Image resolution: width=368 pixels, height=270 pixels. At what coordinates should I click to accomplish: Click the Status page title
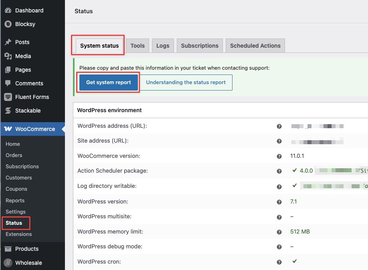pos(83,11)
